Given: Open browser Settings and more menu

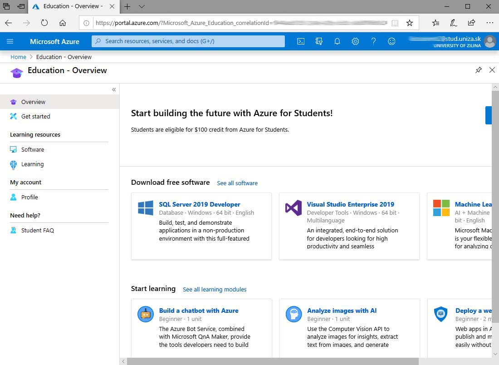Looking at the screenshot, I should [x=490, y=23].
